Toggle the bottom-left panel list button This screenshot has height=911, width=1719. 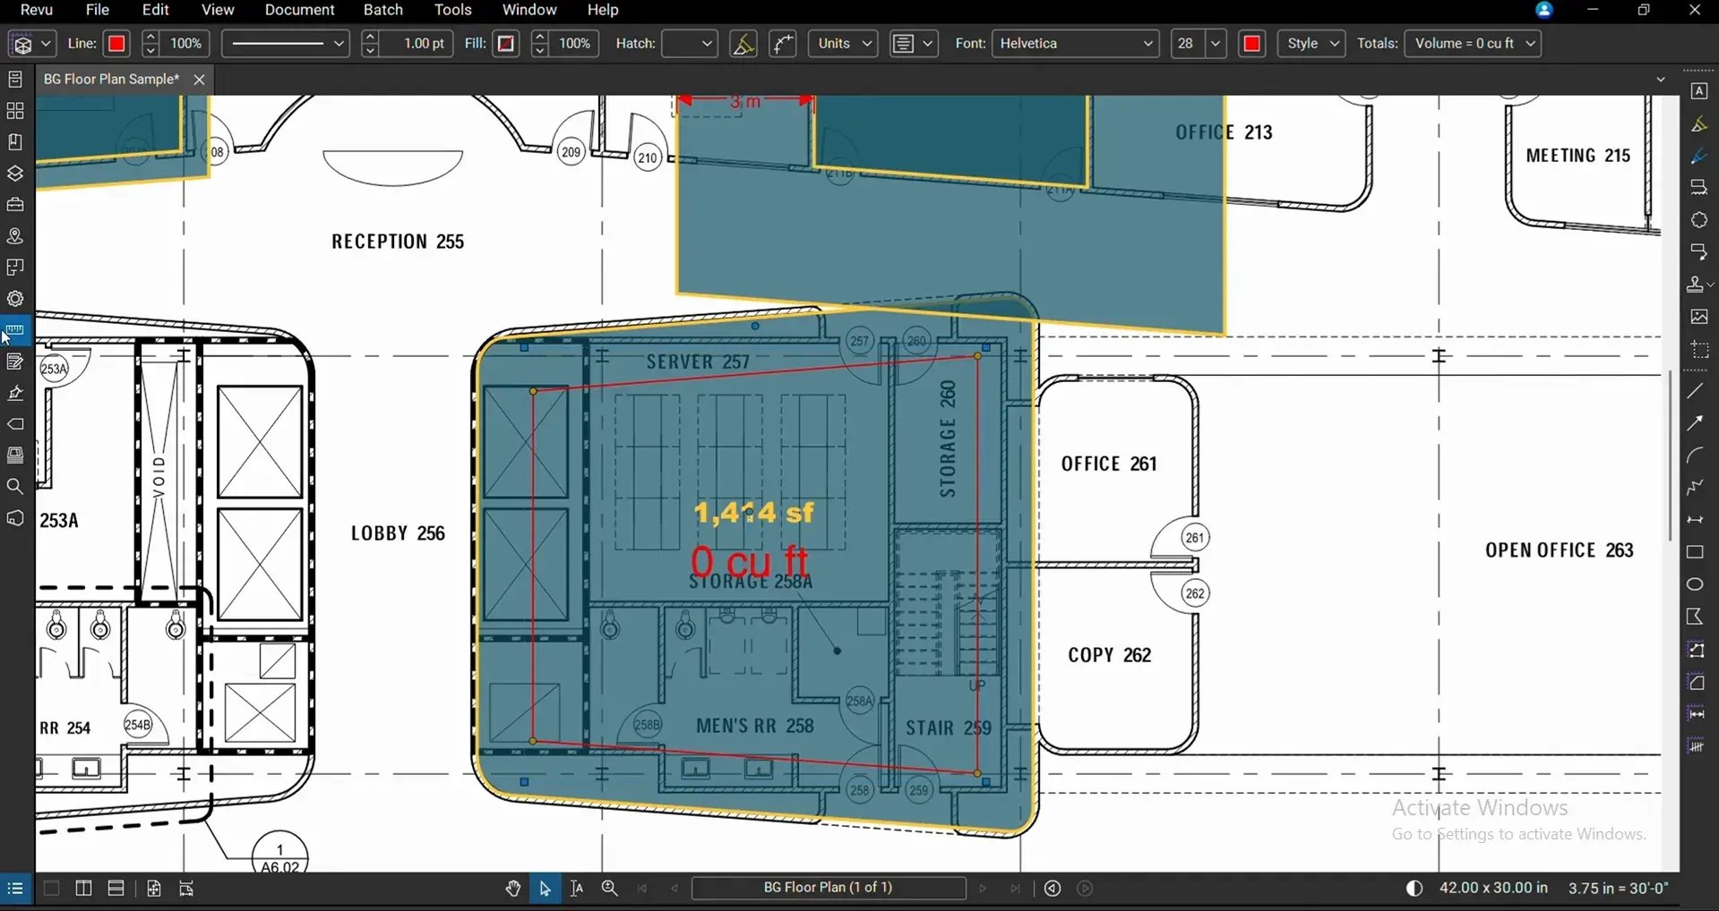pyautogui.click(x=15, y=889)
